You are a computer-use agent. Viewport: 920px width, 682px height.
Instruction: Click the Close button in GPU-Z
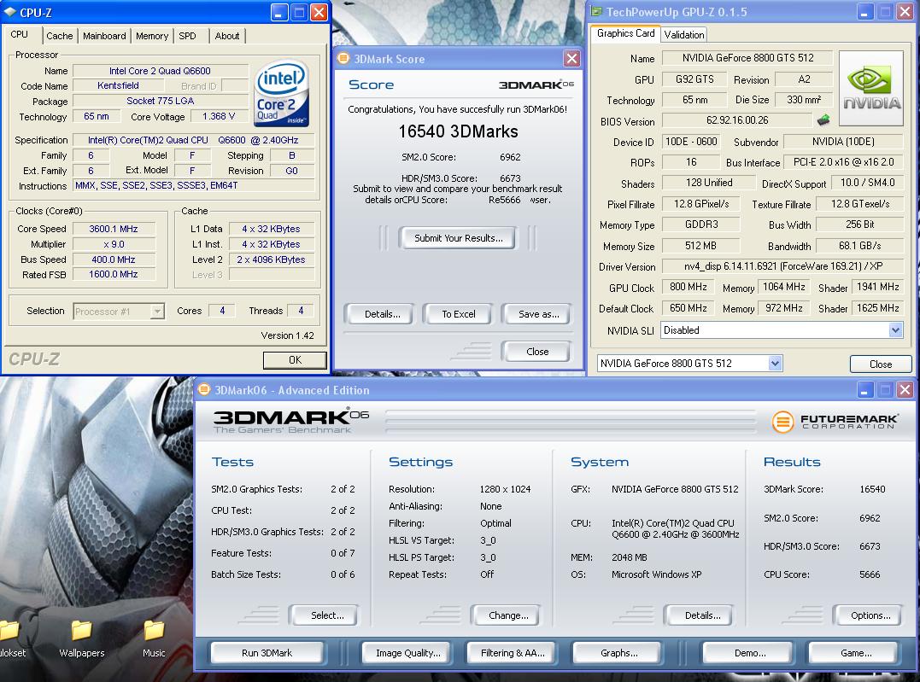(x=880, y=364)
